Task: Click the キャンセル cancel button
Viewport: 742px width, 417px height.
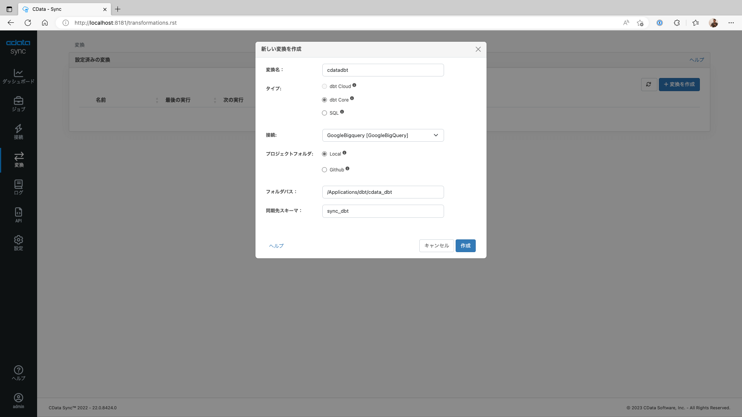Action: click(x=436, y=246)
